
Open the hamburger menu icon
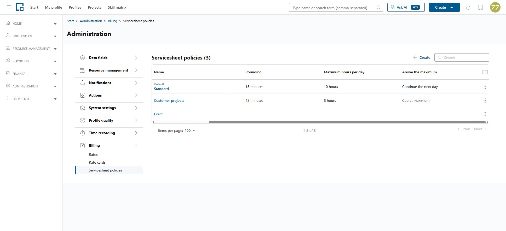click(9, 7)
